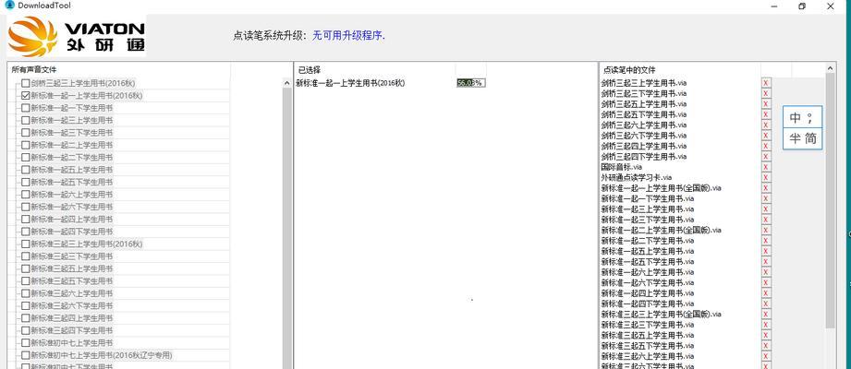Select downloading item 新标准一起一上学生用书(2016秋)
Viewport: 851px width, 369px height.
point(350,83)
